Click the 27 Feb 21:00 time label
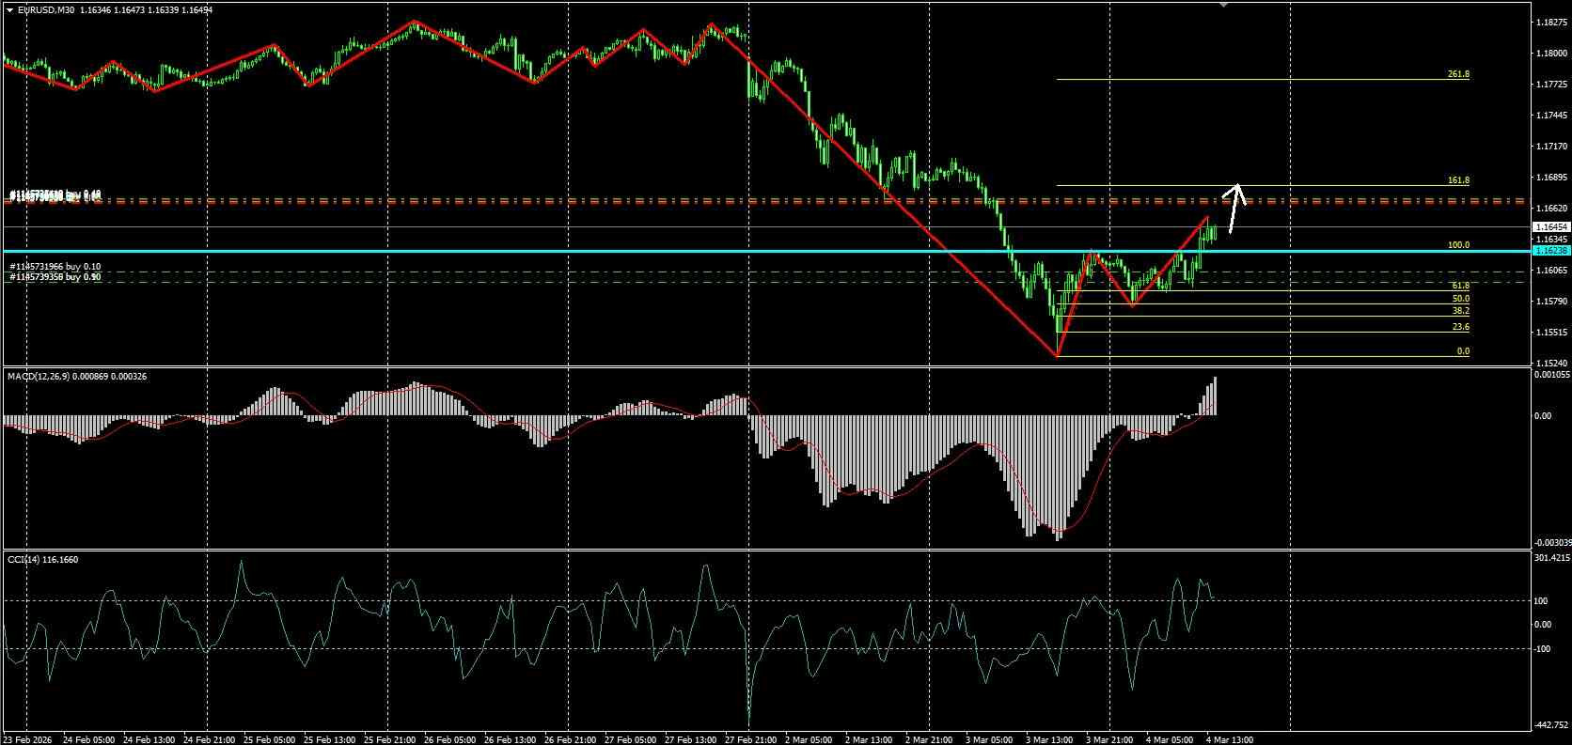Image resolution: width=1572 pixels, height=745 pixels. click(x=751, y=739)
